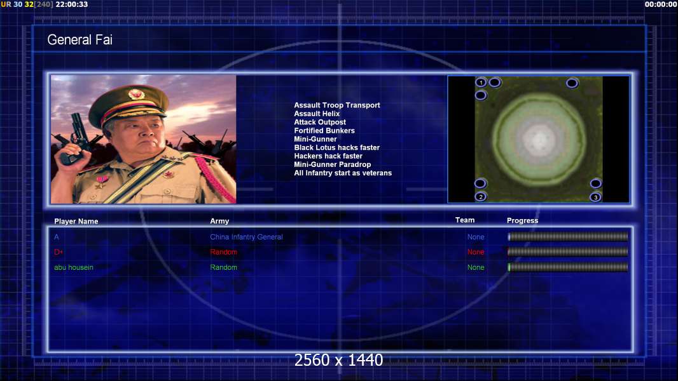Select empty marker directly above marker 3
The width and height of the screenshot is (678, 381).
596,184
